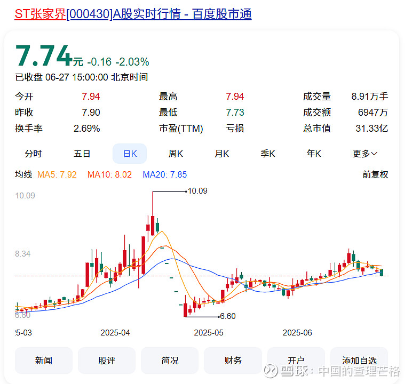Click the 成交量 value 8.91万手
Screen dimensions: 412x384
pyautogui.click(x=370, y=97)
